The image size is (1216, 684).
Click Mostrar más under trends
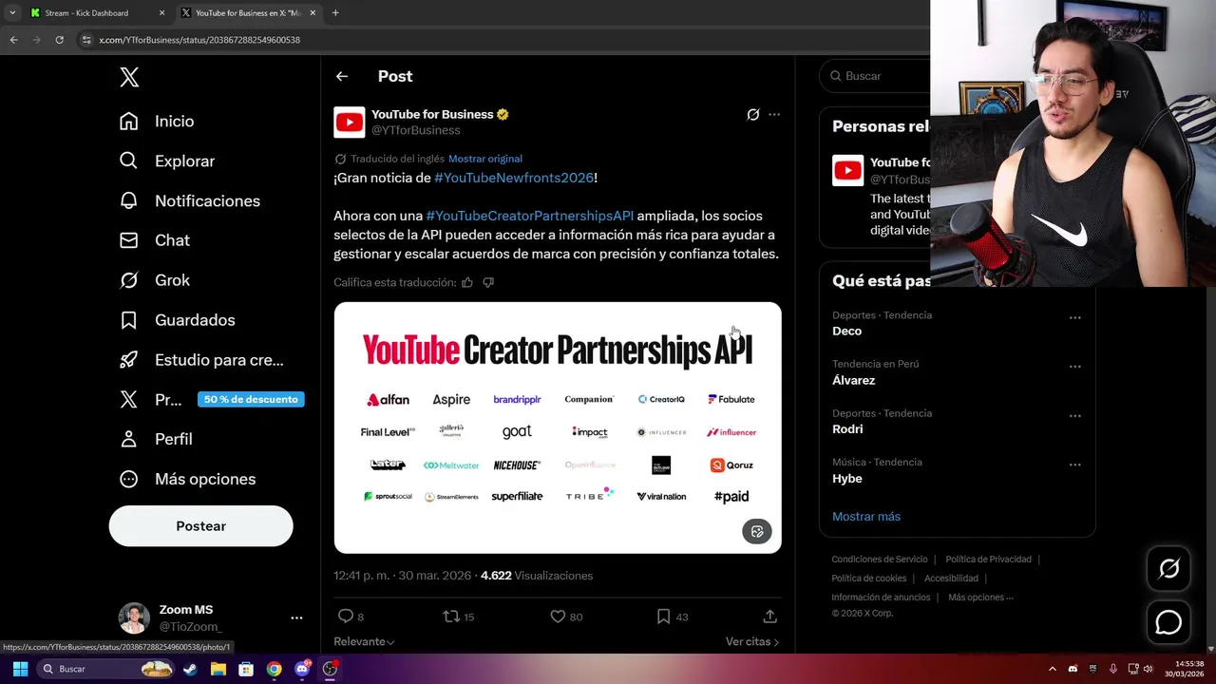[x=866, y=517]
